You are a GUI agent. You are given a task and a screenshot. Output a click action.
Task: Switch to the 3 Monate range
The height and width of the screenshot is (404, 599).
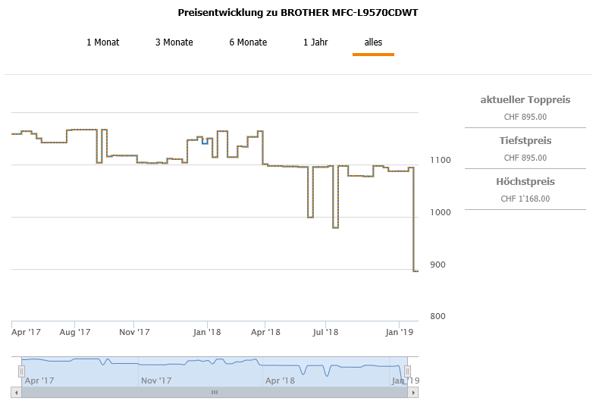click(x=174, y=42)
